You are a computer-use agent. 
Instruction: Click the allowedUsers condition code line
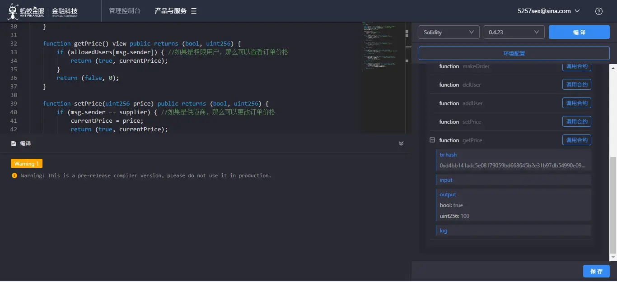(x=172, y=52)
